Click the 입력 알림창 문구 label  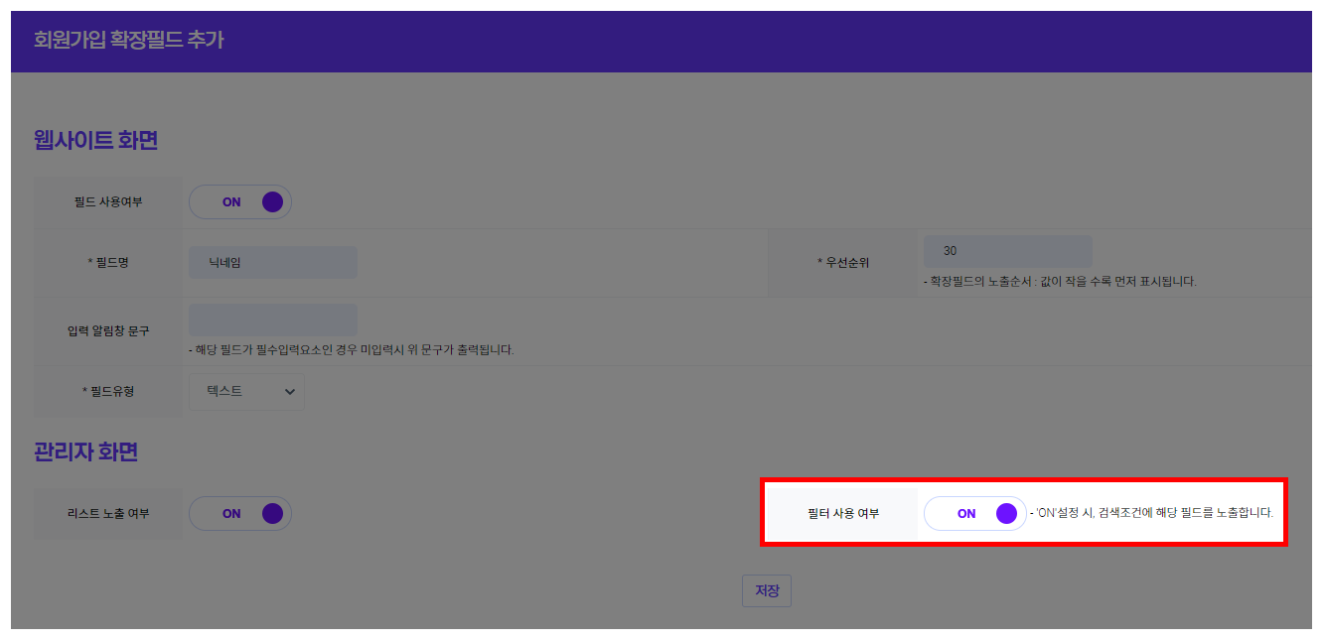pos(108,330)
